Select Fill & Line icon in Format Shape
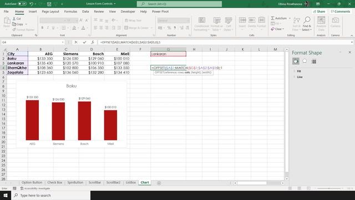355x200 pixels. [296, 61]
